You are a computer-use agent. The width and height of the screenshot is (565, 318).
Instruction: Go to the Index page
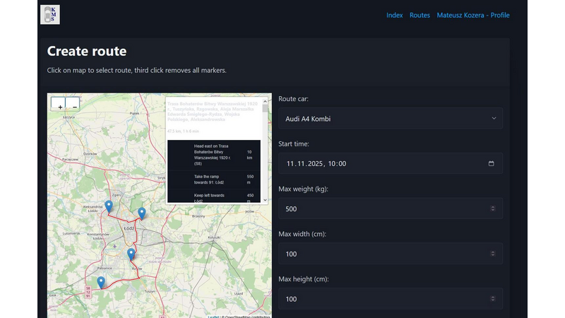[x=395, y=15]
